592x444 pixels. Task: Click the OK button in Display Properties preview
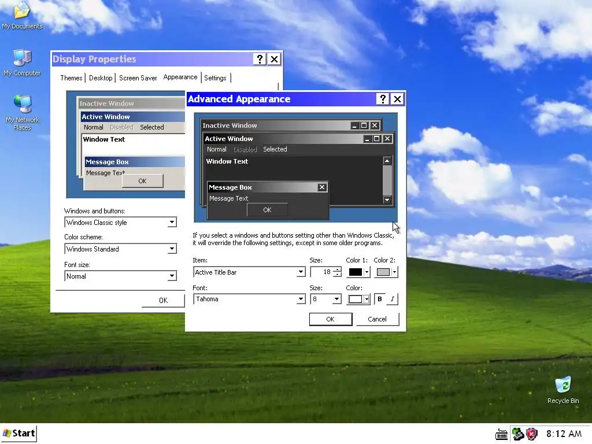[142, 181]
